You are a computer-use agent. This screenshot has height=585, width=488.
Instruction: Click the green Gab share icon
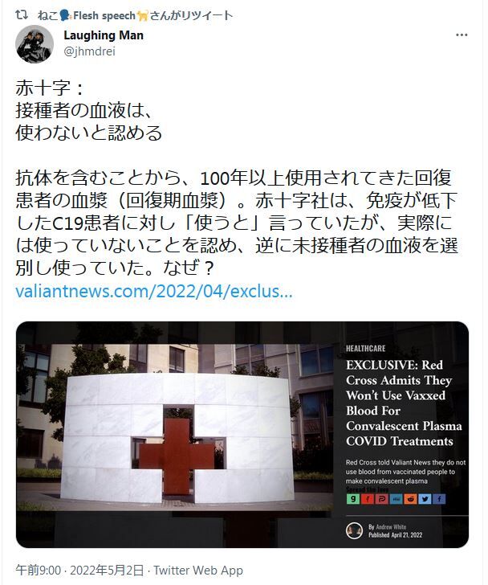tap(352, 499)
